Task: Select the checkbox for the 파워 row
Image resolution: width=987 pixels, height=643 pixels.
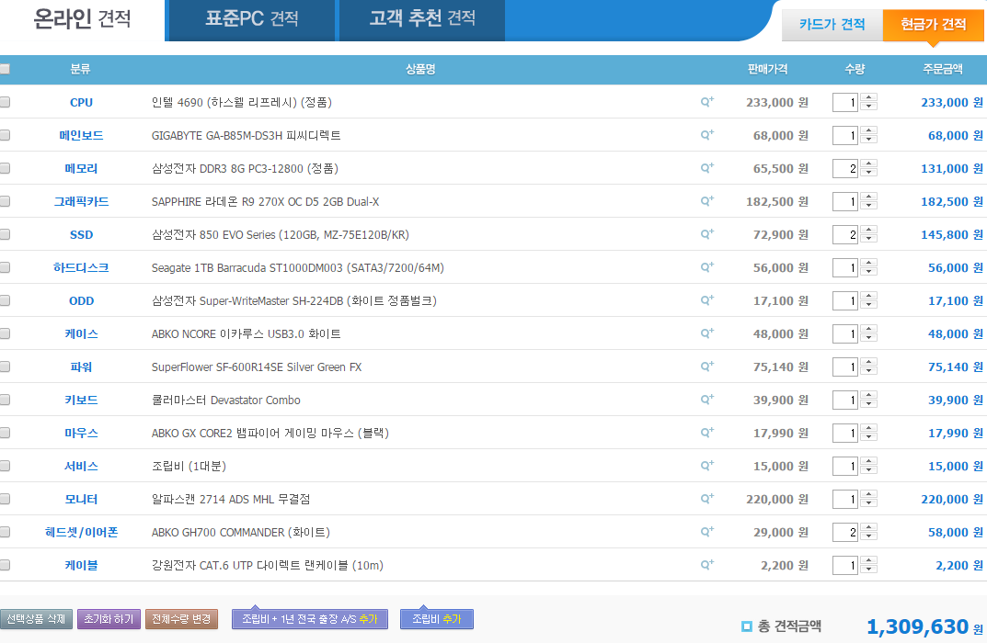Action: (5, 367)
